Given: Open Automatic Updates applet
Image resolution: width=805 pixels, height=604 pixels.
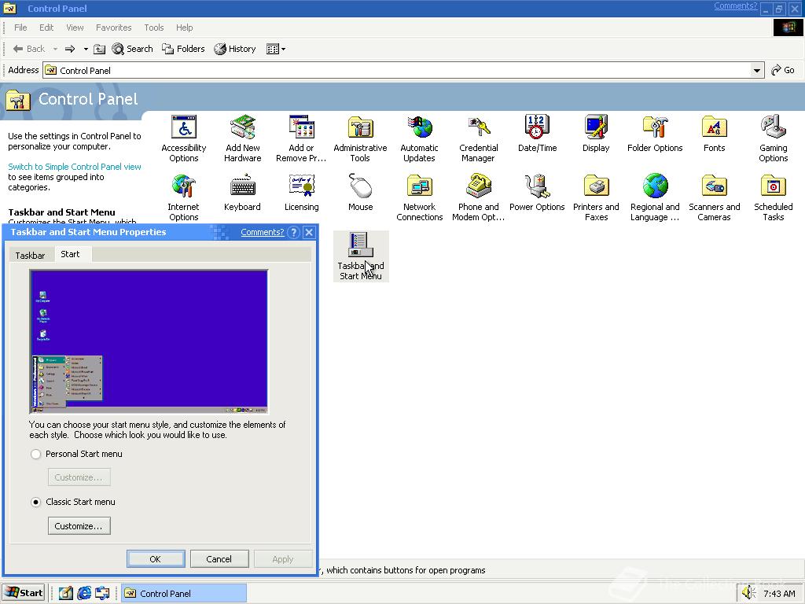Looking at the screenshot, I should [x=420, y=138].
